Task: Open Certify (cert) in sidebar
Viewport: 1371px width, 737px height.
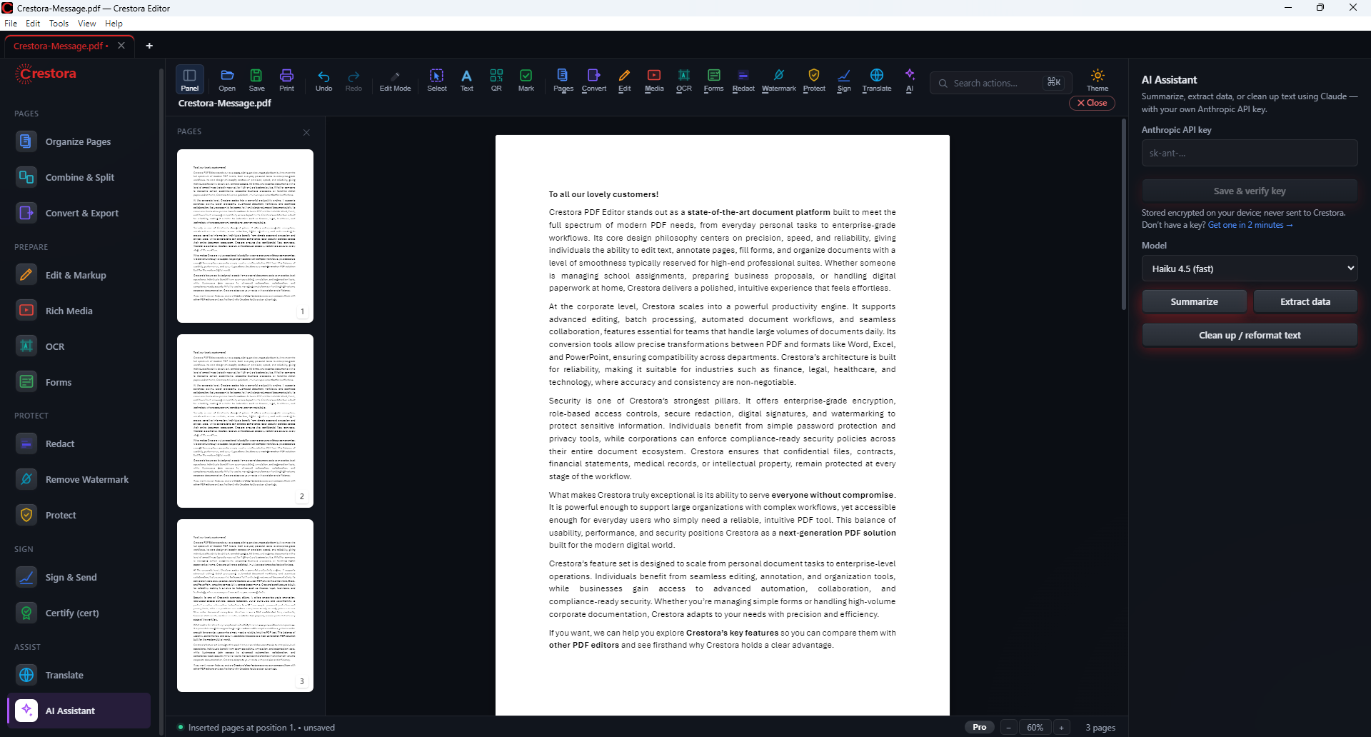Action: (79, 613)
